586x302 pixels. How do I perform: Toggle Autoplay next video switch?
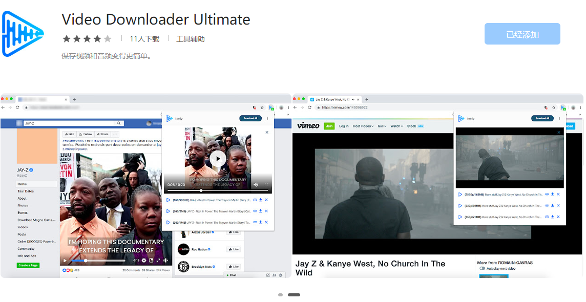point(482,268)
